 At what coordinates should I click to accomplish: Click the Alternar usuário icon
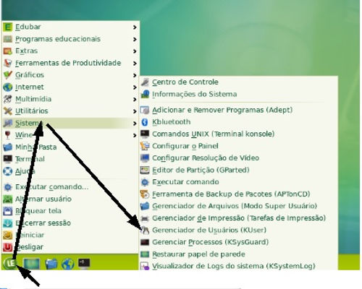(x=8, y=199)
